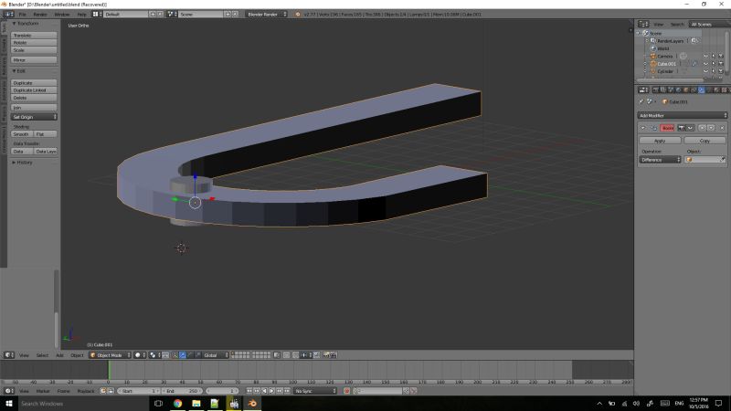Click the Join button

[x=34, y=108]
